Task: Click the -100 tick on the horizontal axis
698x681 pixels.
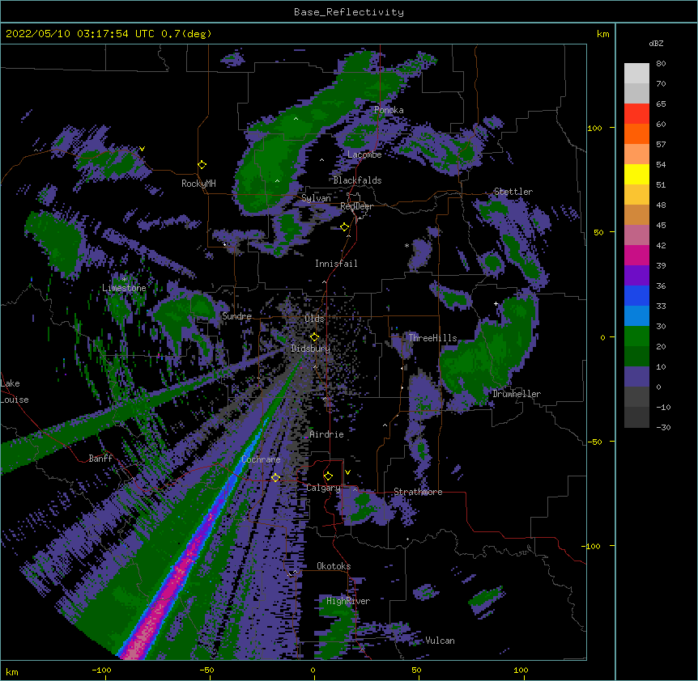Action: tap(101, 670)
